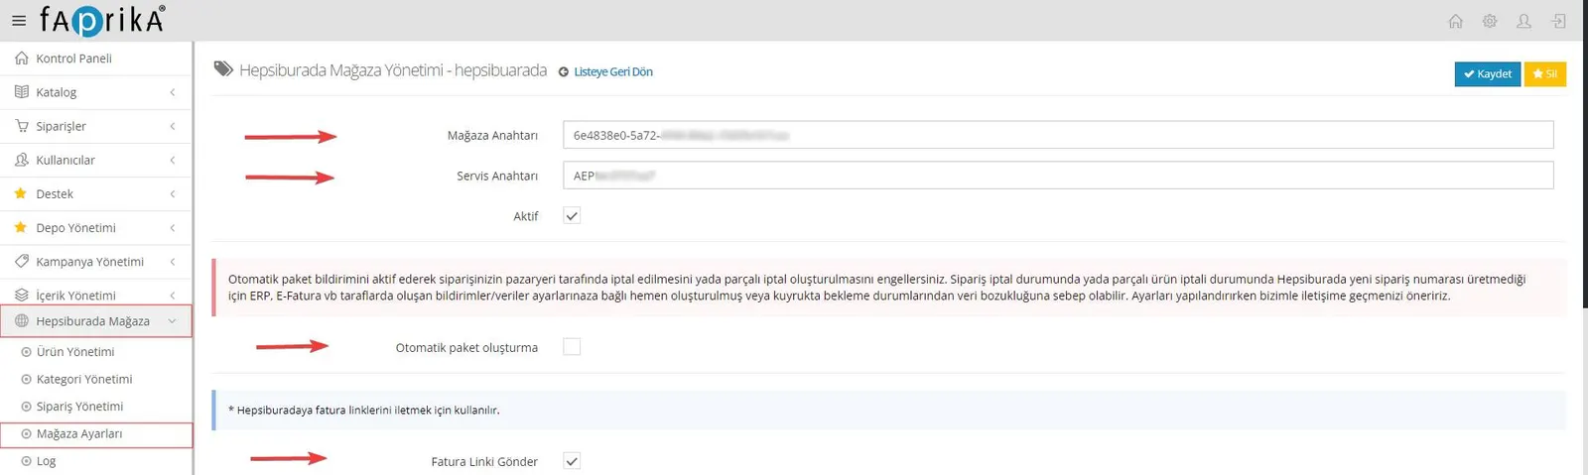Viewport: 1588px width, 475px height.
Task: Click the Kampanya Yönetimi tag icon
Action: [x=22, y=261]
